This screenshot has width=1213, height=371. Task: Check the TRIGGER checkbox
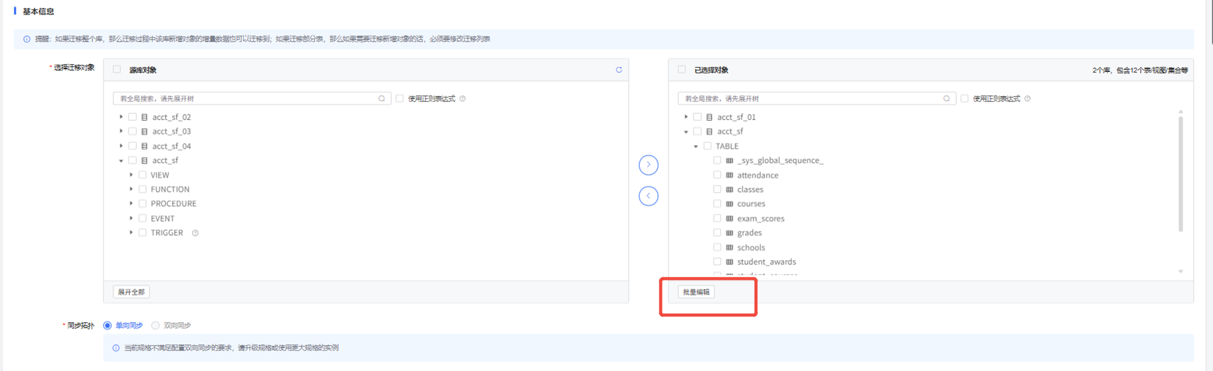point(142,233)
